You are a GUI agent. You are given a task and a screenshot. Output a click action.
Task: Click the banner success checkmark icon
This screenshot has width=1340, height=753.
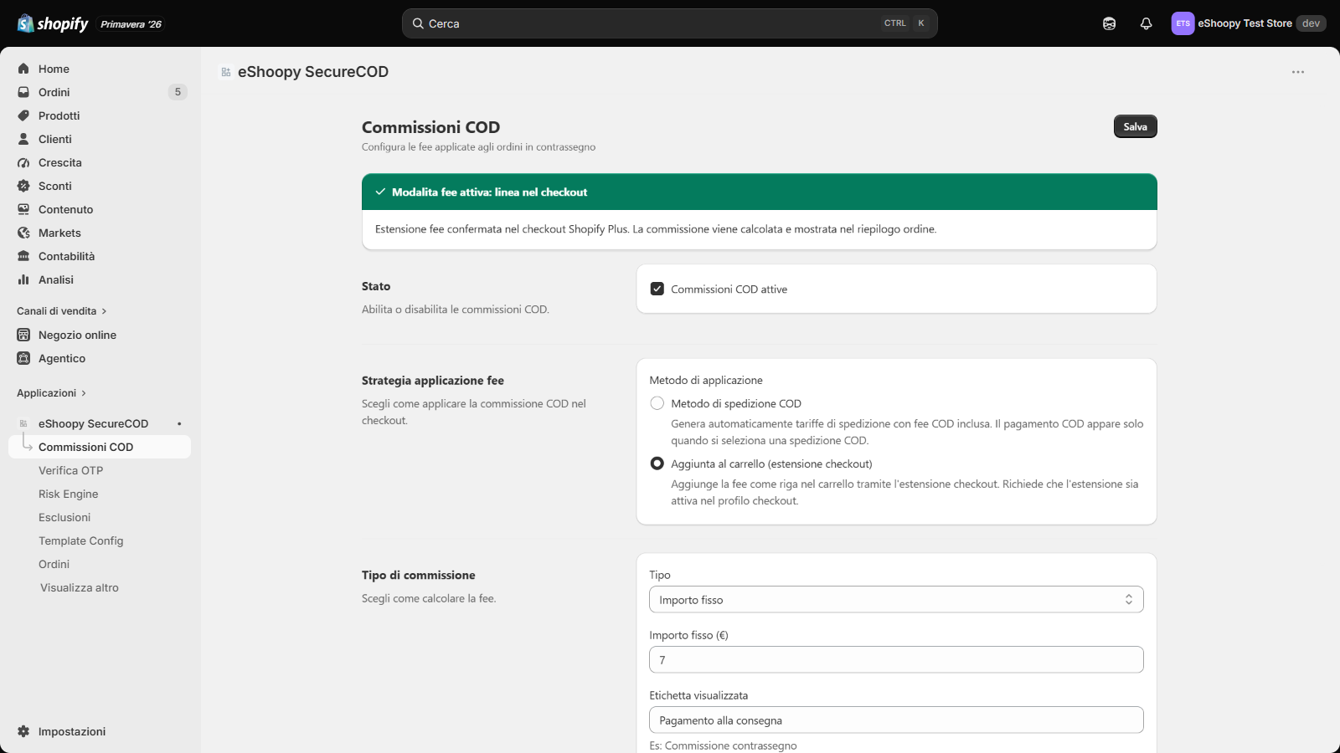click(x=380, y=192)
